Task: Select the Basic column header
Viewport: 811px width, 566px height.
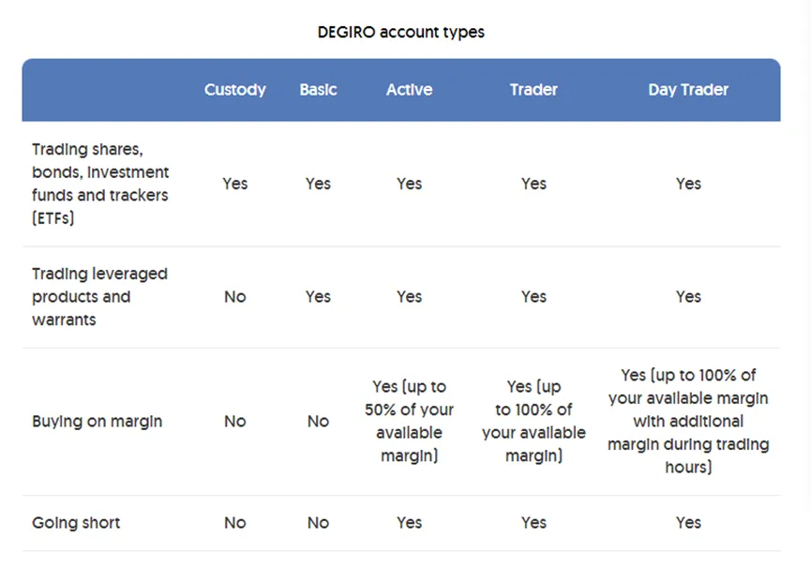Action: pos(318,90)
